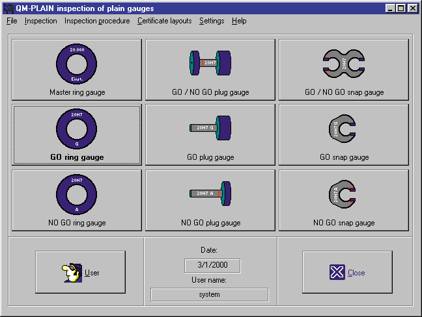422x317 pixels.
Task: Click the Close button with X icon
Action: (x=347, y=272)
